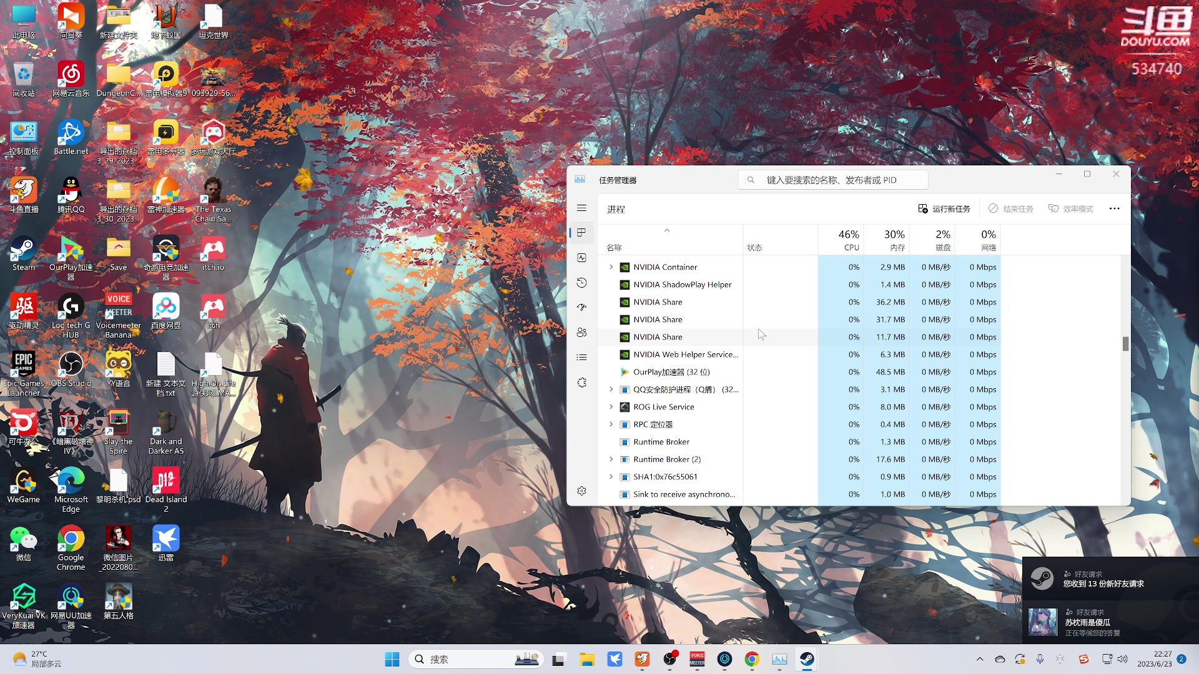Select the Slay the Spire desktop icon

tap(119, 432)
